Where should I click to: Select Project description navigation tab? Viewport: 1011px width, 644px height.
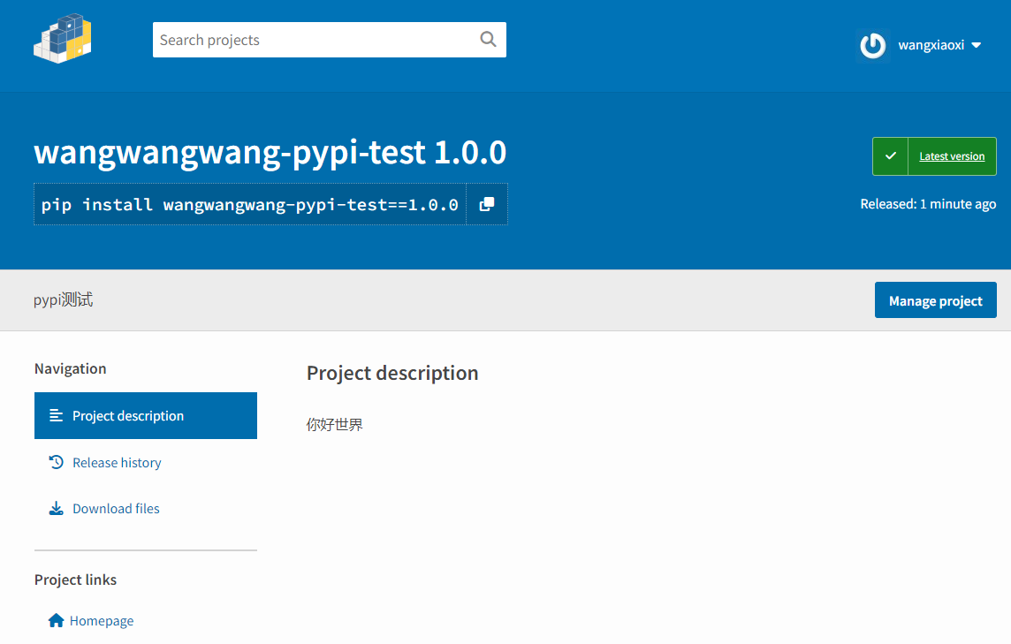146,416
